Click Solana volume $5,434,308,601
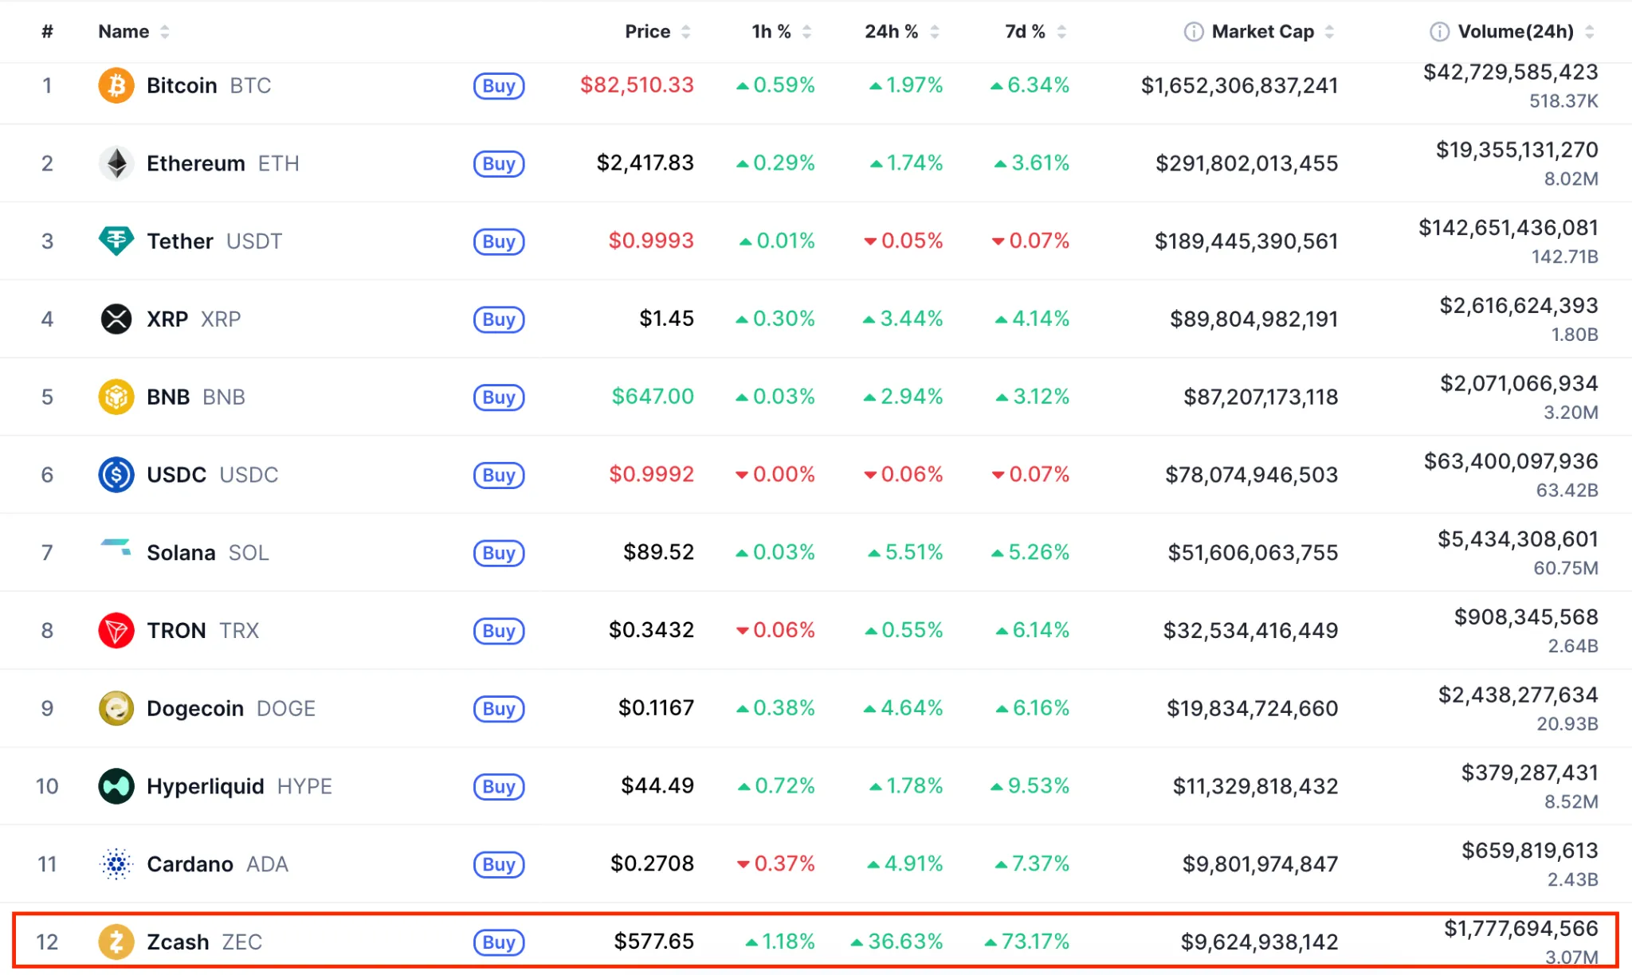The height and width of the screenshot is (975, 1632). point(1518,539)
